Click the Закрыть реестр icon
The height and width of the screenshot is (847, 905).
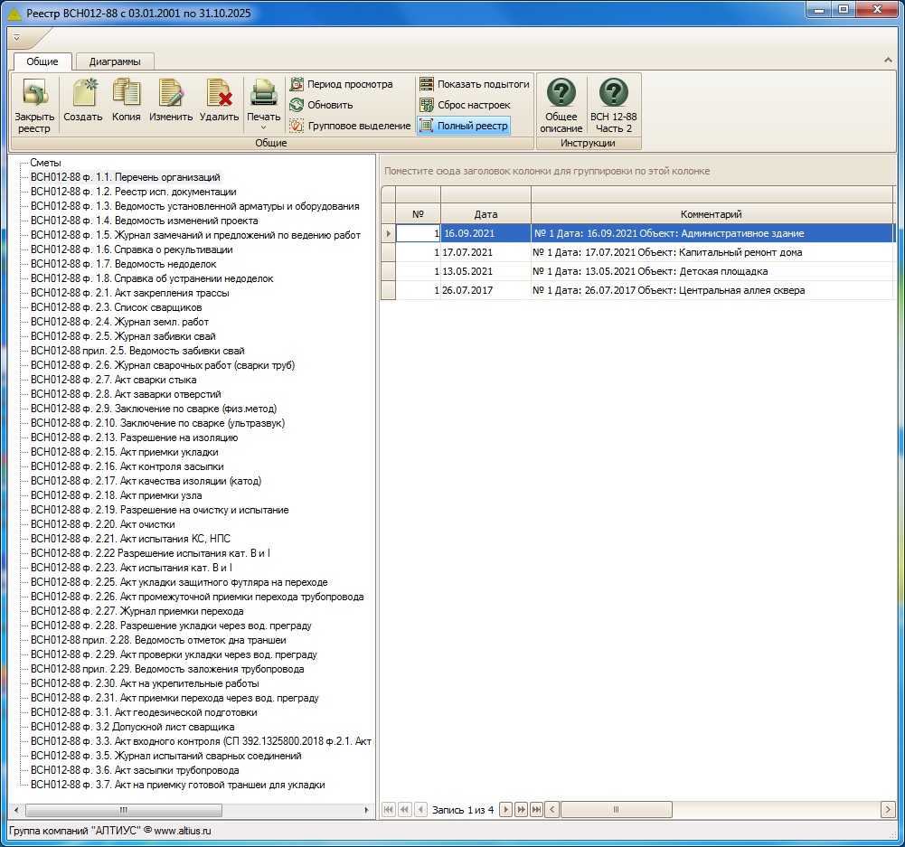click(x=34, y=92)
